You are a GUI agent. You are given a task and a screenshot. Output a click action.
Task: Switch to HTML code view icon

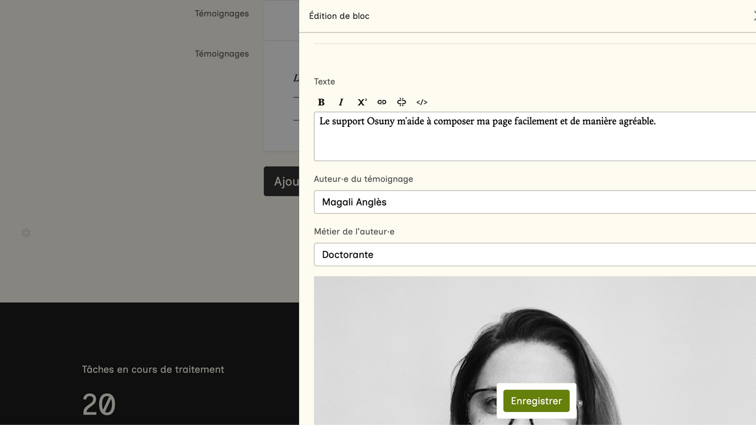coord(422,102)
